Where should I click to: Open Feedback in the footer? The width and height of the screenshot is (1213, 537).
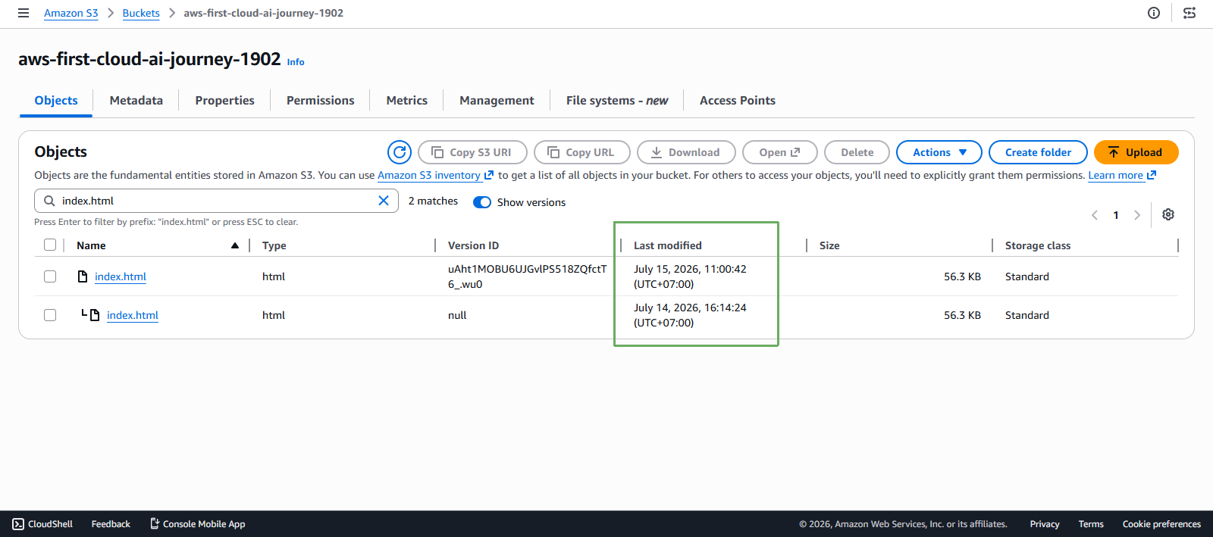tap(111, 524)
